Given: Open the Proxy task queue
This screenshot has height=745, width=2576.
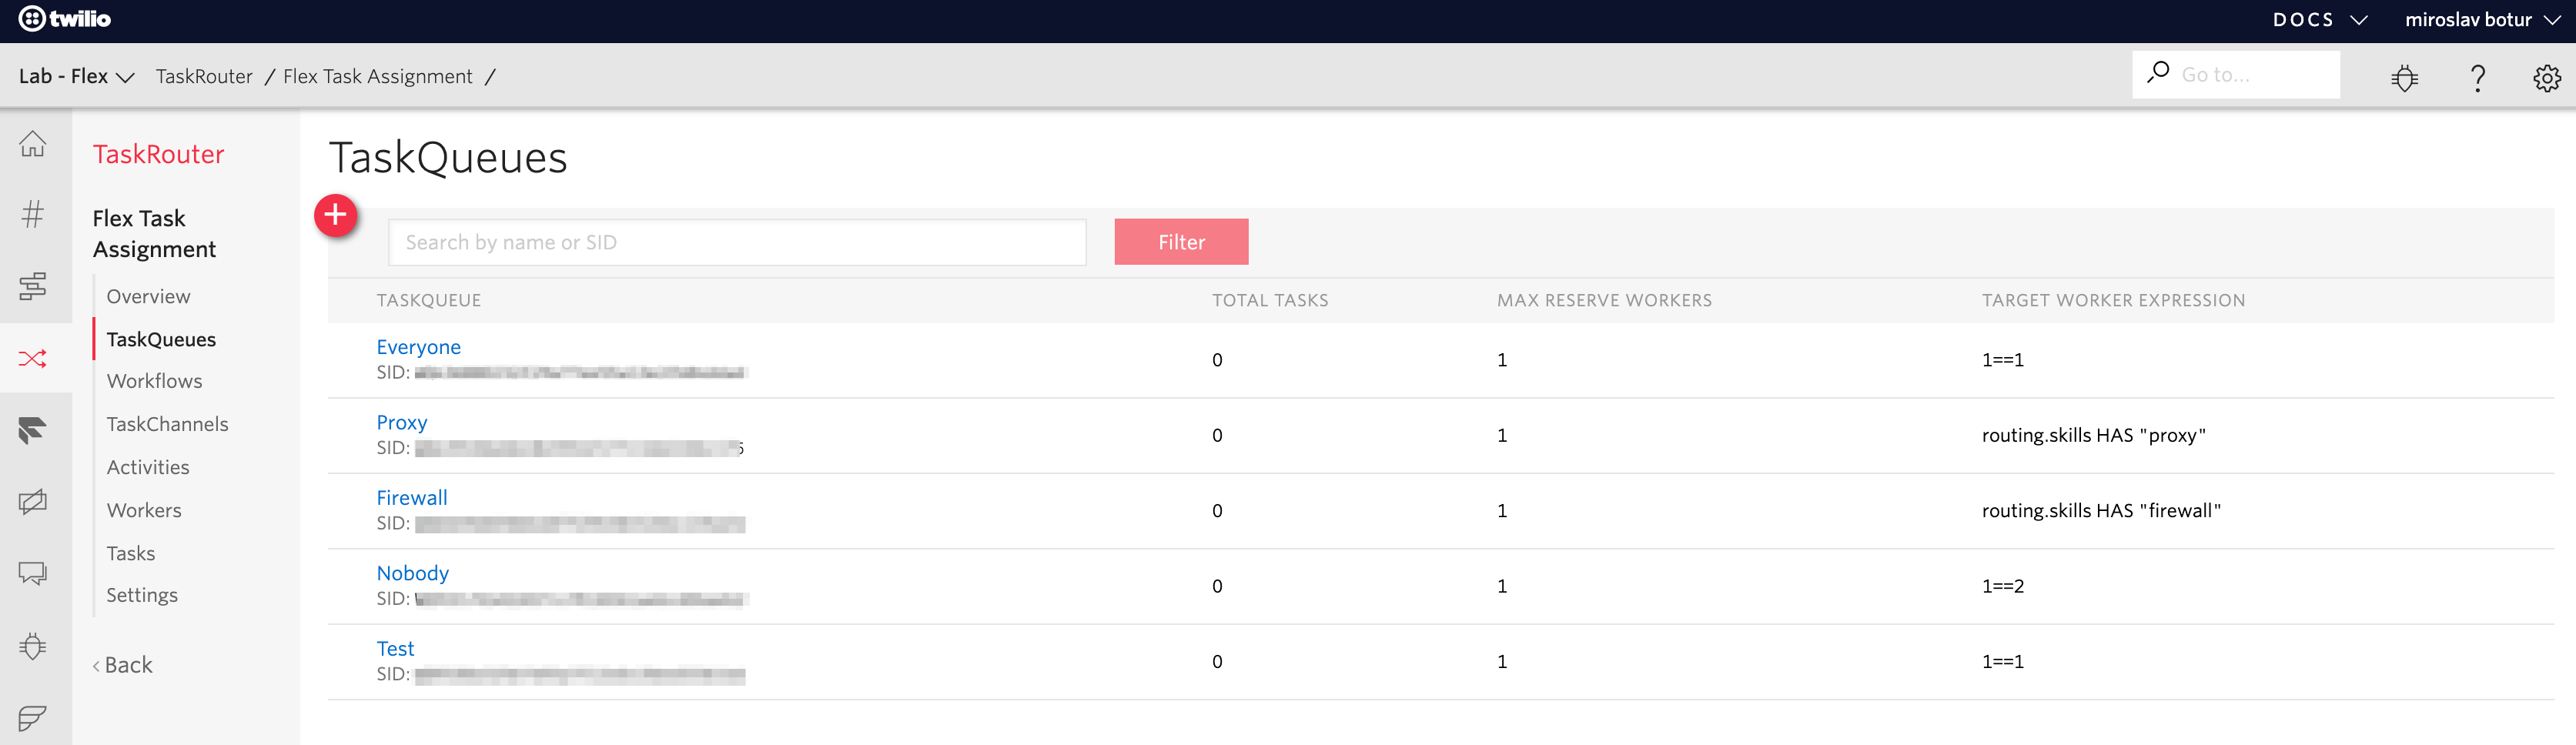Looking at the screenshot, I should click(x=402, y=422).
